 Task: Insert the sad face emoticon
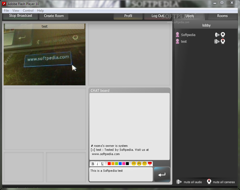point(144,164)
